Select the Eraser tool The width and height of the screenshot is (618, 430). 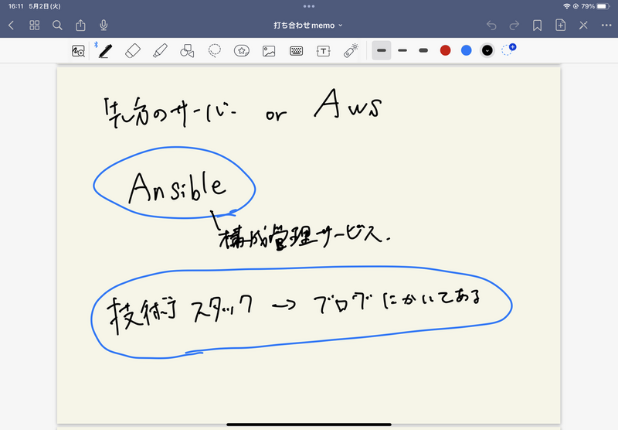[x=133, y=51]
